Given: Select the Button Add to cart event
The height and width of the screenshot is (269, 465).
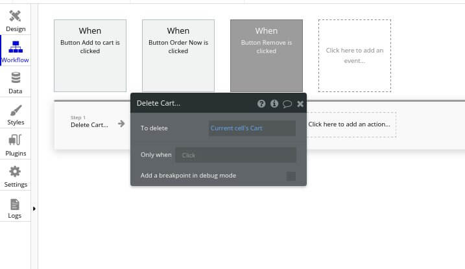Looking at the screenshot, I should tap(90, 56).
